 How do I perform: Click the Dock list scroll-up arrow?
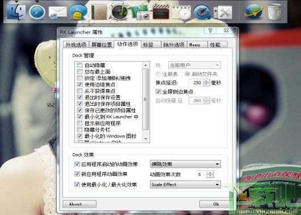click(146, 65)
